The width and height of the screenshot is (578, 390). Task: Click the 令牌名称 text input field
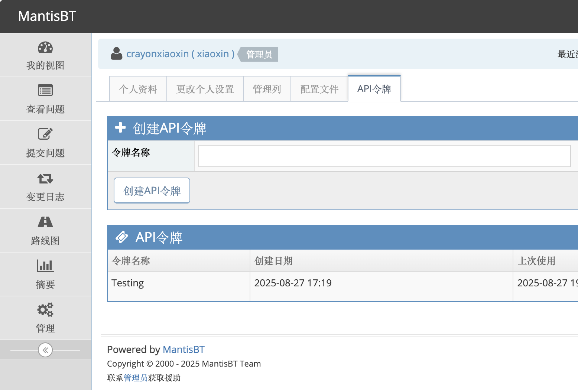[384, 156]
